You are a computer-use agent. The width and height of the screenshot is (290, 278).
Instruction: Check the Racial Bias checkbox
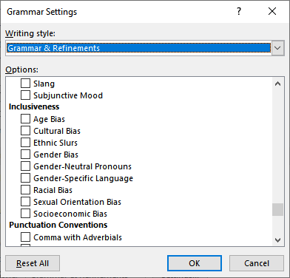25,190
